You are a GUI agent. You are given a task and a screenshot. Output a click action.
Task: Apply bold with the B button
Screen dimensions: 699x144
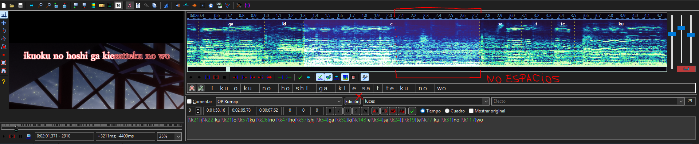[x=330, y=111]
